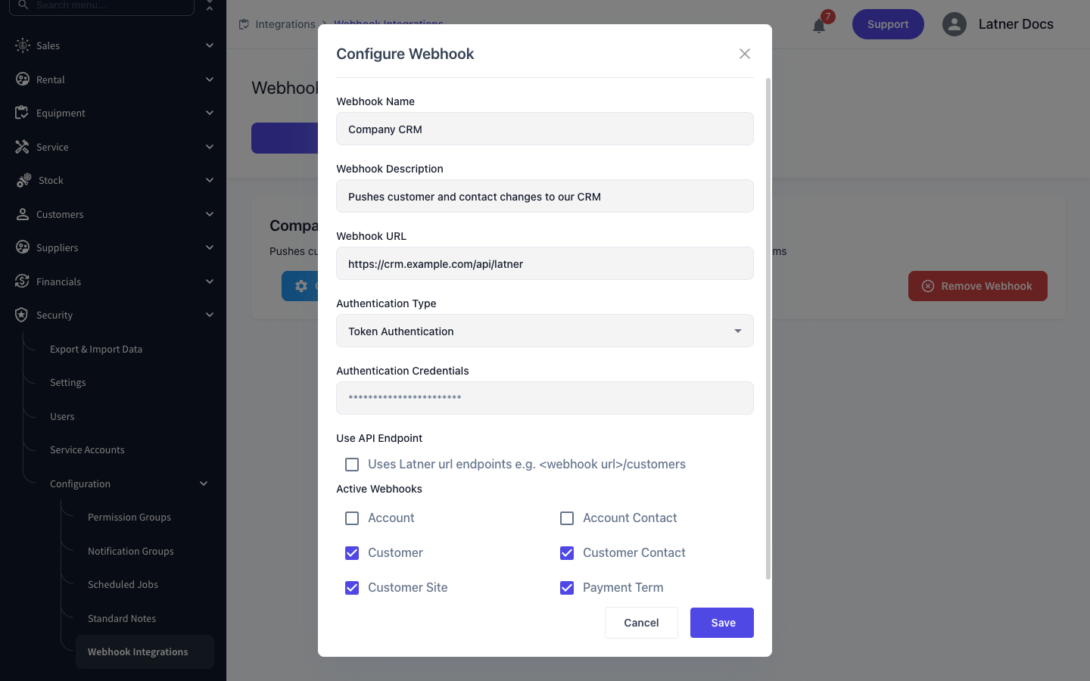
Task: Check the Account webhook checkbox
Action: (352, 518)
